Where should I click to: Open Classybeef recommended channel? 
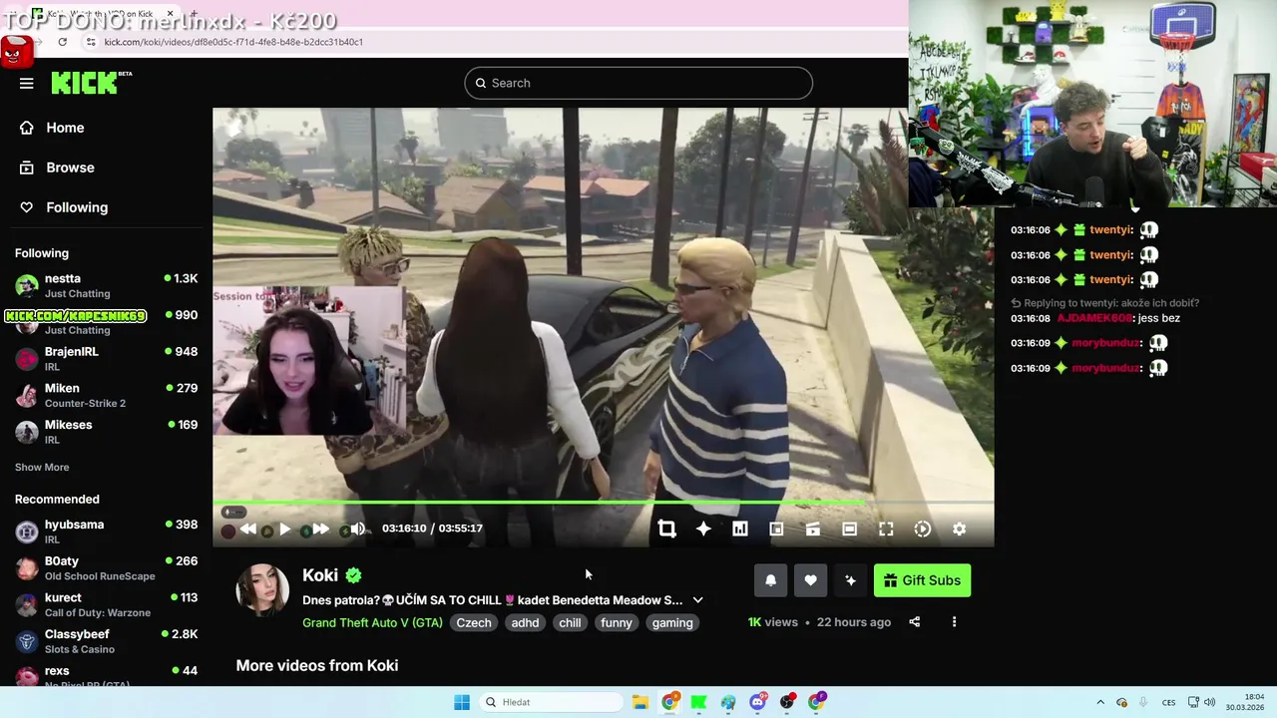coord(106,641)
